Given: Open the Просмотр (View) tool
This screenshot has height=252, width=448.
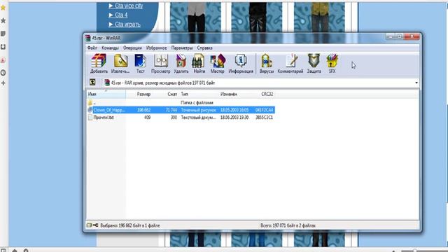Looking at the screenshot, I should point(160,64).
